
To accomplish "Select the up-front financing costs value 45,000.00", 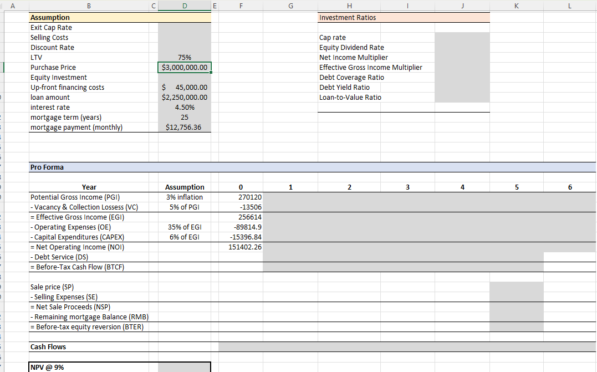I will (185, 87).
